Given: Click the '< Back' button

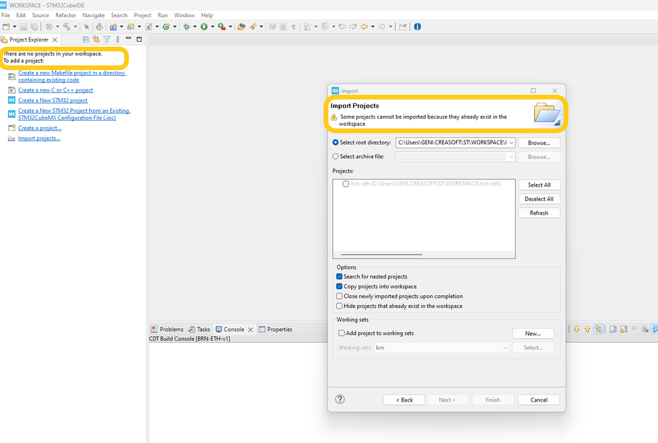Looking at the screenshot, I should [404, 399].
